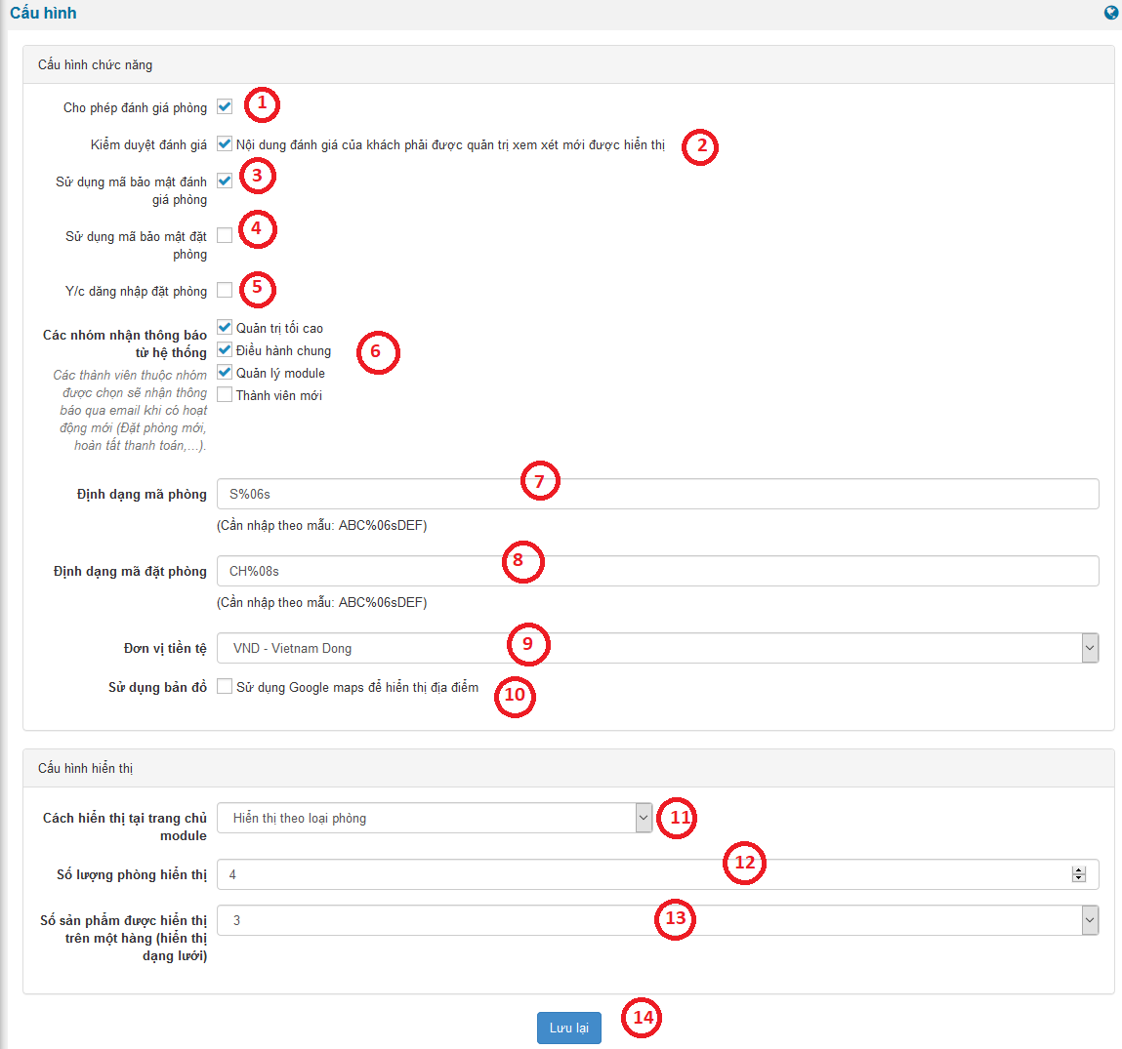This screenshot has height=1049, width=1122.
Task: Decrease room count using the stepper down arrow
Action: 1079,878
